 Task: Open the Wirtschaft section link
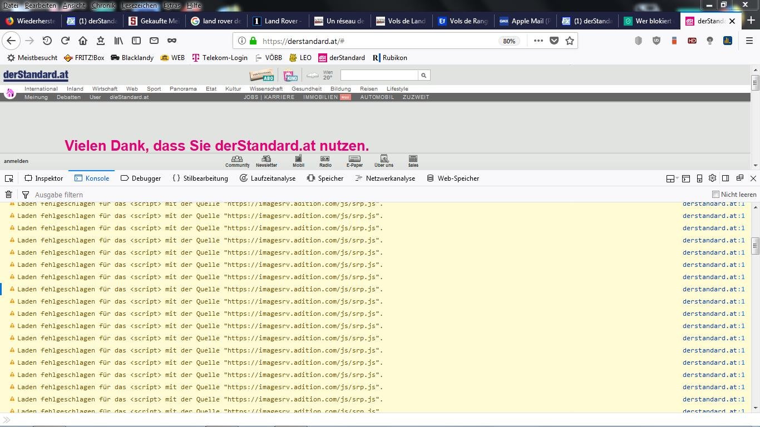[x=105, y=89]
